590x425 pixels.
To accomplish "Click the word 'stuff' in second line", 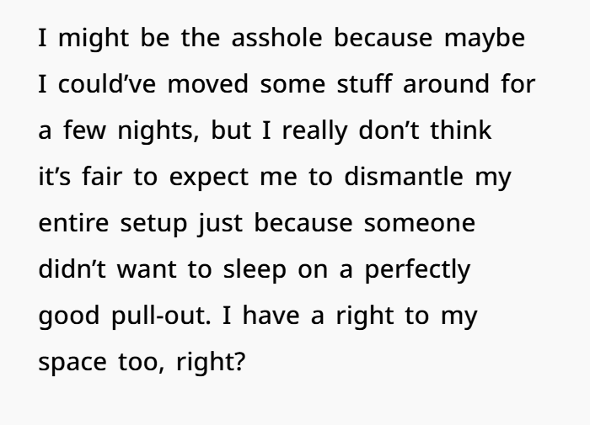I will 364,84.
